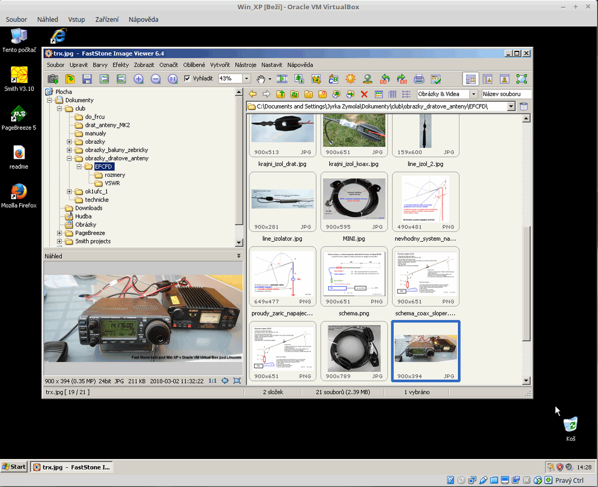Open the 43% zoom level dropdown
This screenshot has height=487, width=598.
[246, 78]
